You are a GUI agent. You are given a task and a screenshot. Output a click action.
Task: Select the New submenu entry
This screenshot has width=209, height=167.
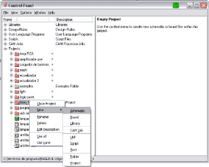coord(46,110)
